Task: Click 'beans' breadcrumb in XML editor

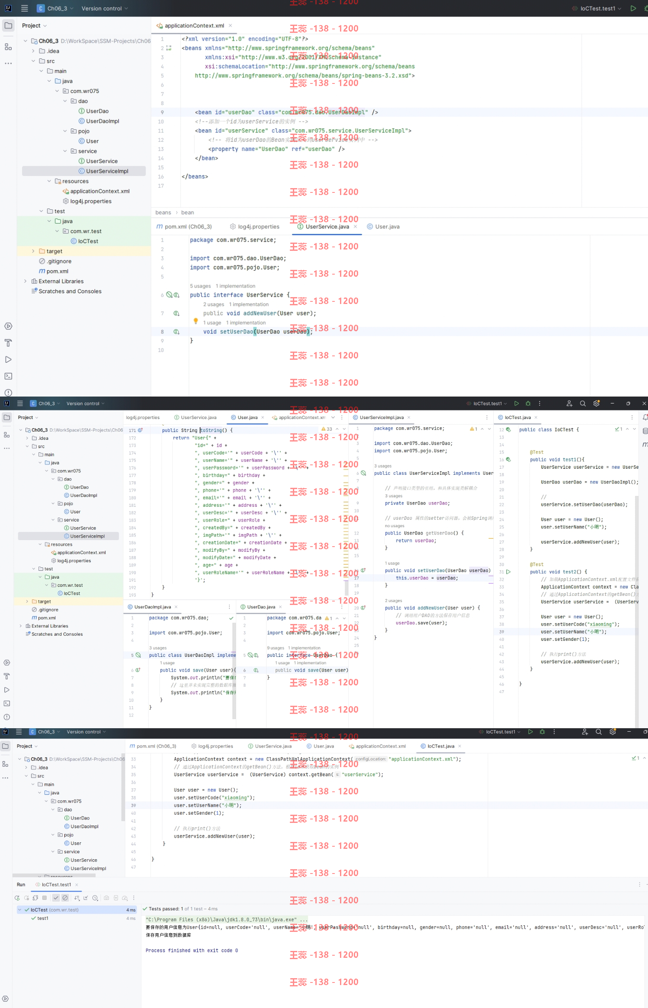Action: click(163, 212)
